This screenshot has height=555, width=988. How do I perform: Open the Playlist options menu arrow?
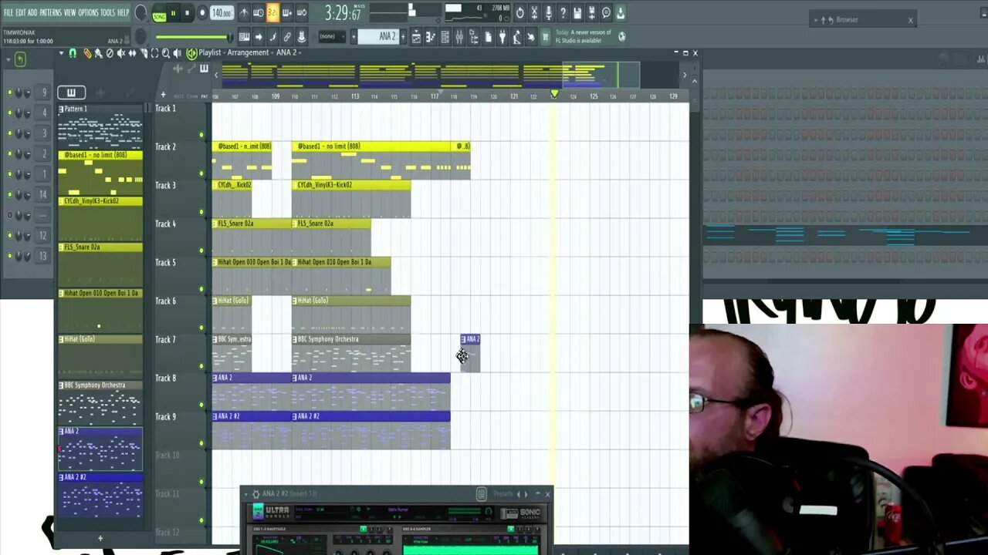(61, 52)
